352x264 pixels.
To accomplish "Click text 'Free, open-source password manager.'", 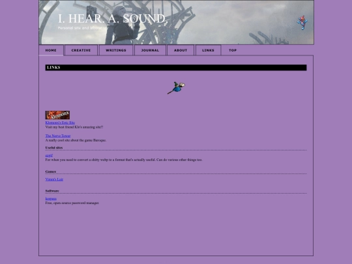I will (72, 203).
